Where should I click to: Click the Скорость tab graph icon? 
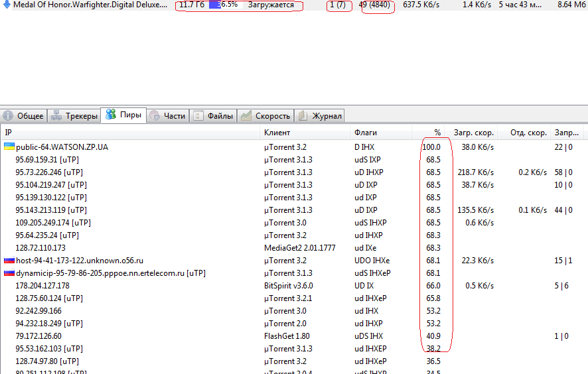click(246, 116)
